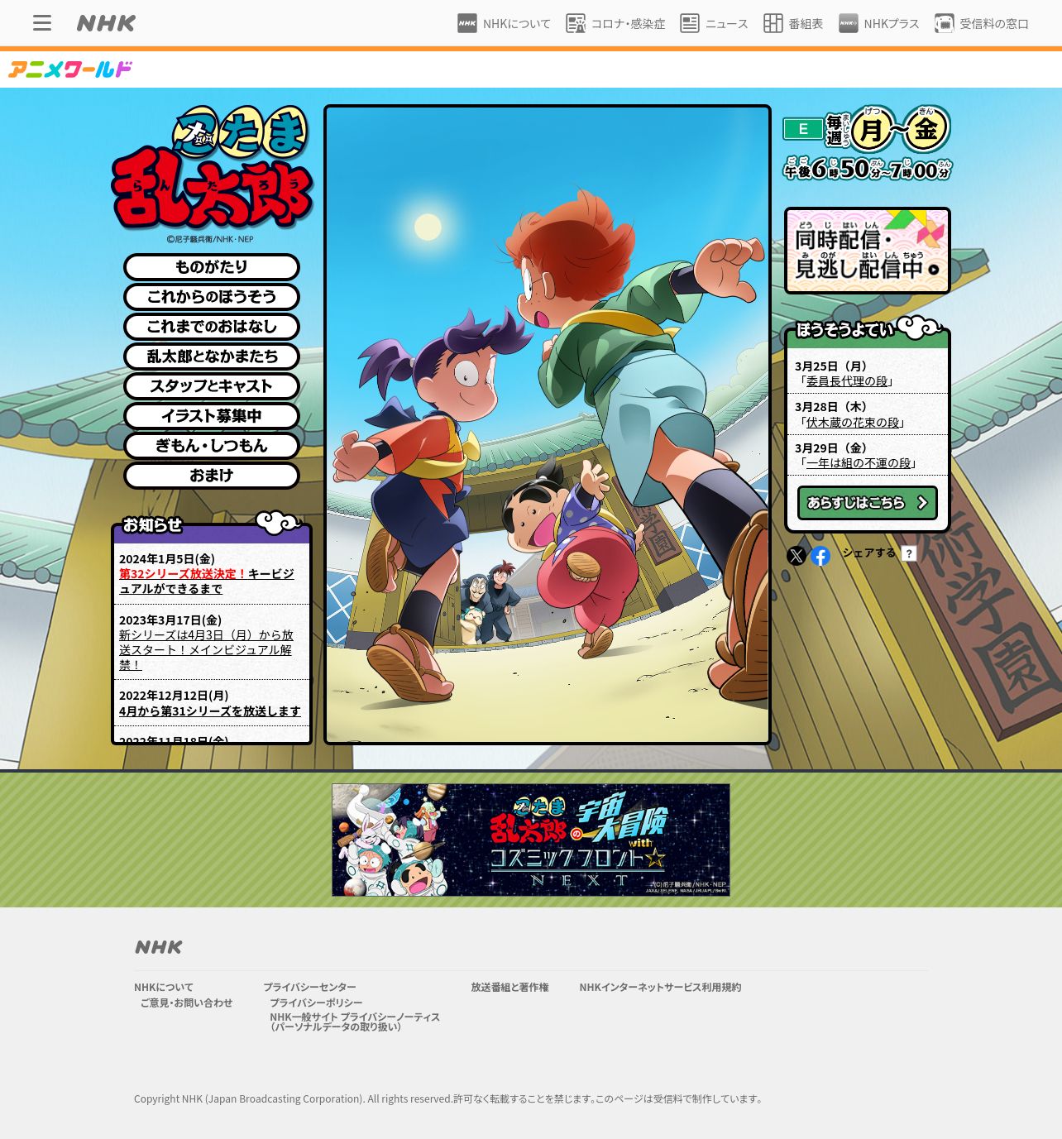Open the プライバシーポリシー footer link
The height and width of the screenshot is (1139, 1062).
pos(316,1003)
